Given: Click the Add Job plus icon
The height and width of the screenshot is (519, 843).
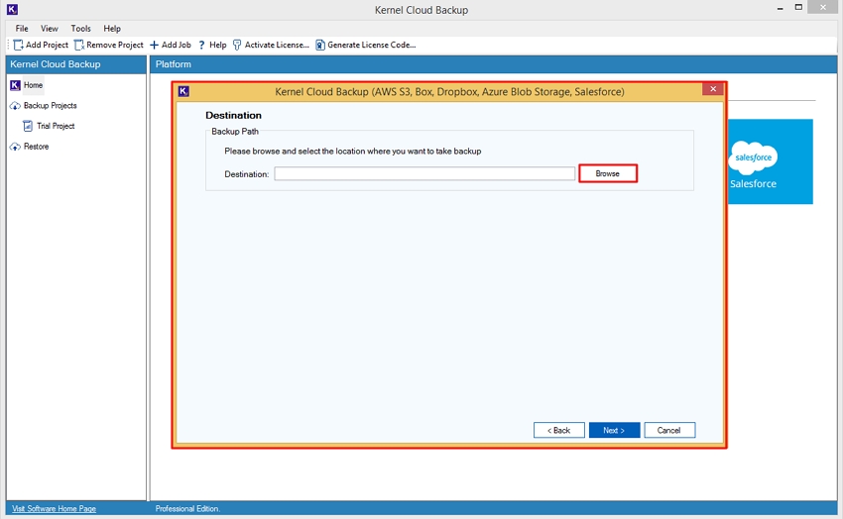Looking at the screenshot, I should [x=154, y=46].
